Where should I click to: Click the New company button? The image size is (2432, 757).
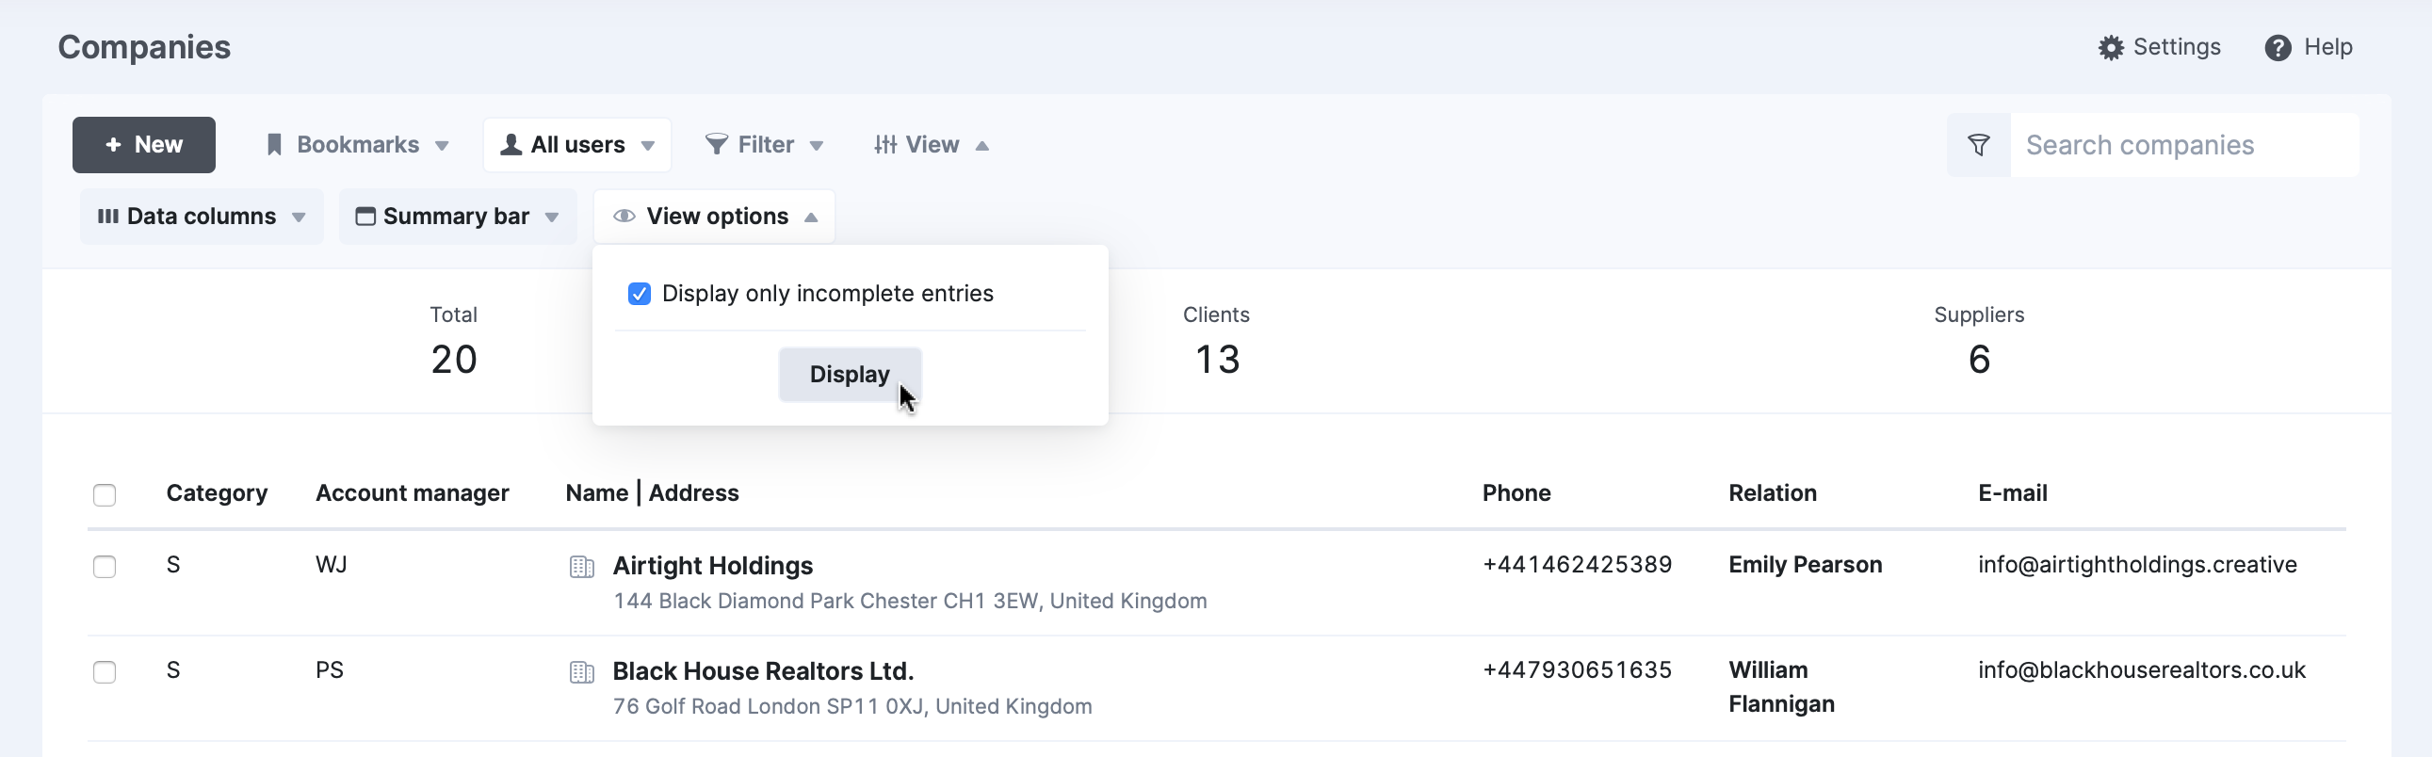(x=143, y=145)
